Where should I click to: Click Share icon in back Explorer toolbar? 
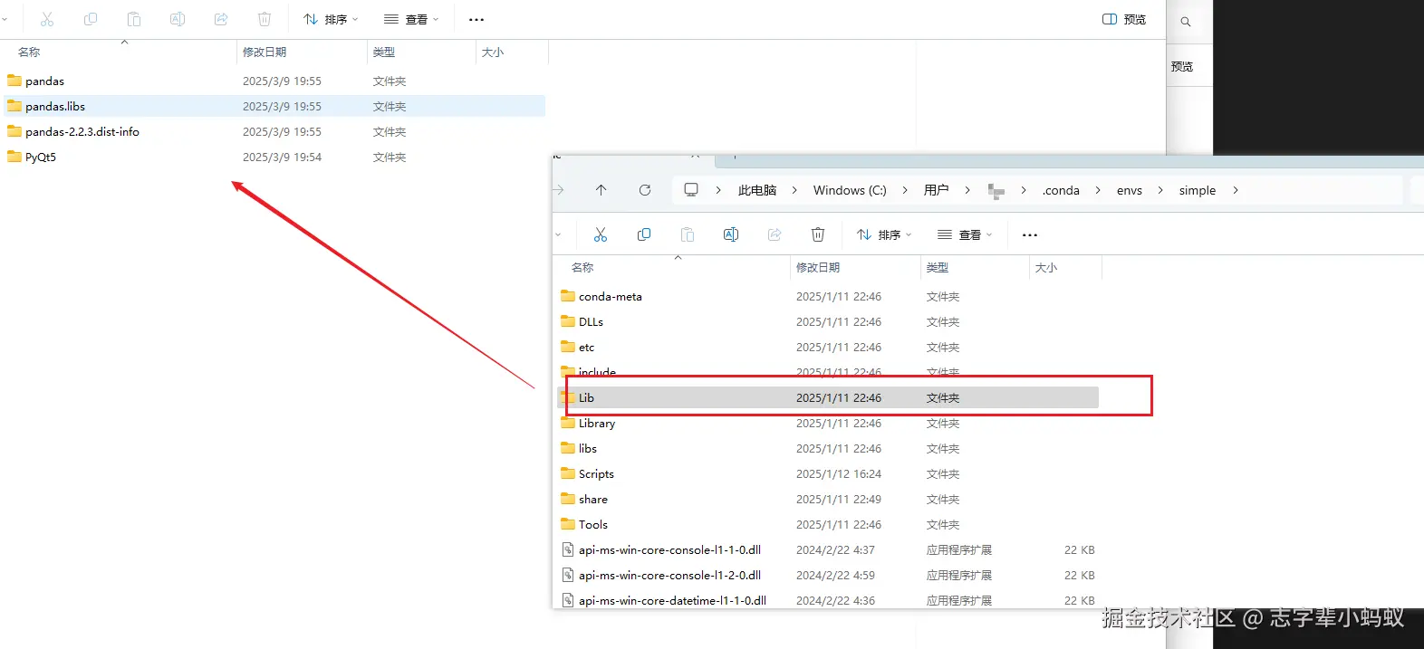(x=221, y=19)
